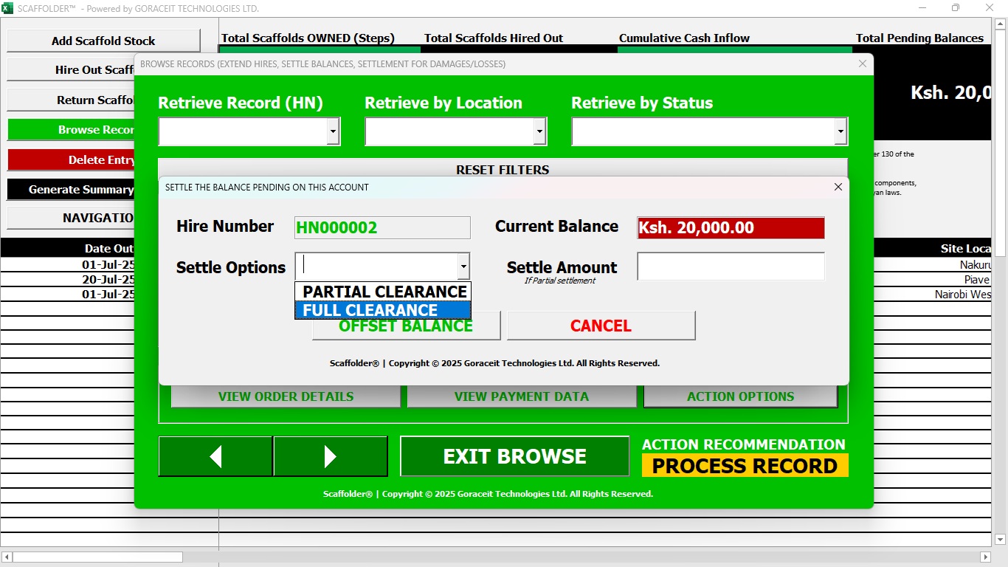Open the Retrieve Record (HN) dropdown
The image size is (1008, 567).
pyautogui.click(x=333, y=132)
